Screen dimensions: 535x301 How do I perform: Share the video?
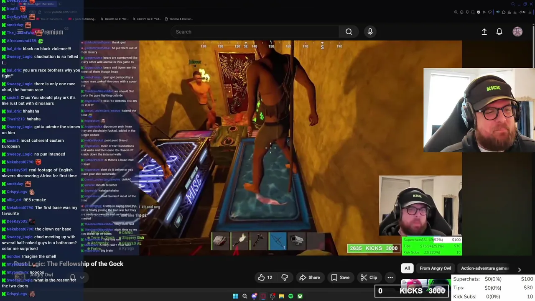coord(310,278)
